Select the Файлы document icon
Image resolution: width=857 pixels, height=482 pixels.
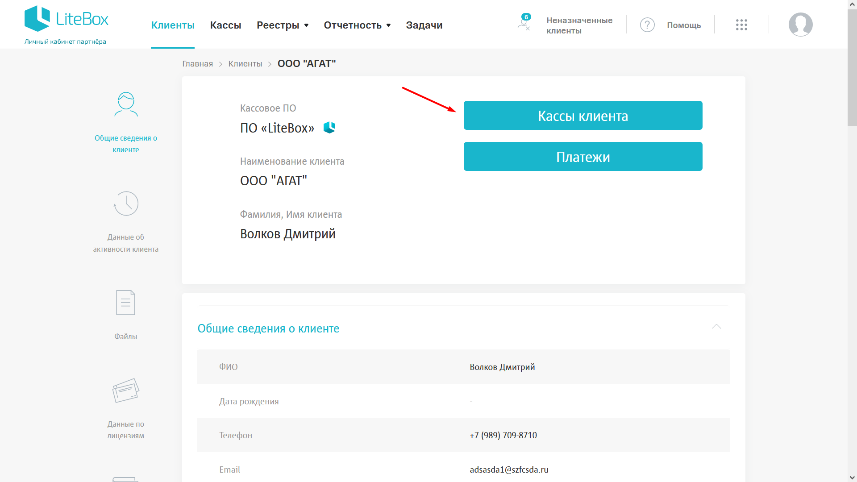point(126,303)
